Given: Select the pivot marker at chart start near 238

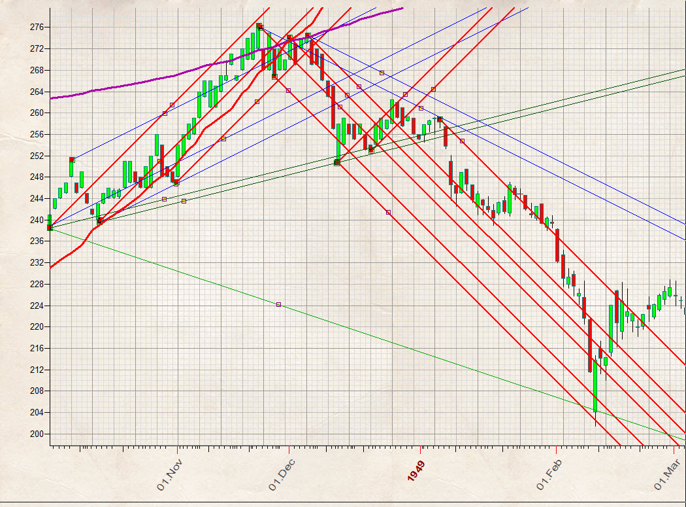Looking at the screenshot, I should (50, 228).
